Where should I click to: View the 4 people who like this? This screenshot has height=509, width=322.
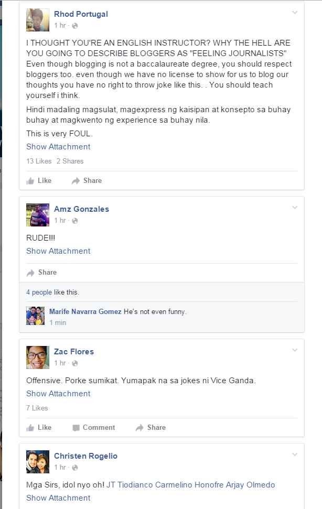pos(39,292)
